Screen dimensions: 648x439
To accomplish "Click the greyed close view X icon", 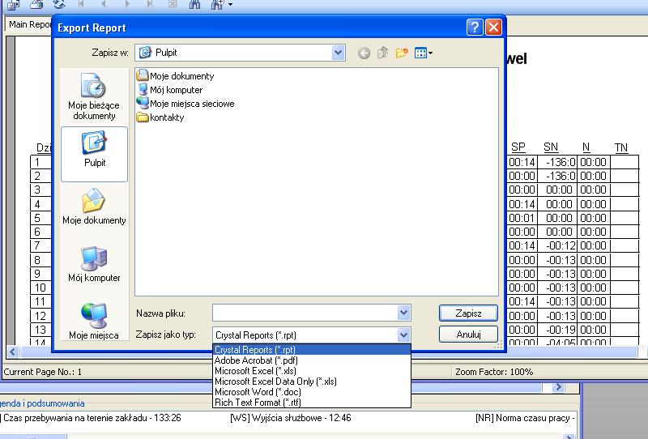I will click(x=173, y=4).
